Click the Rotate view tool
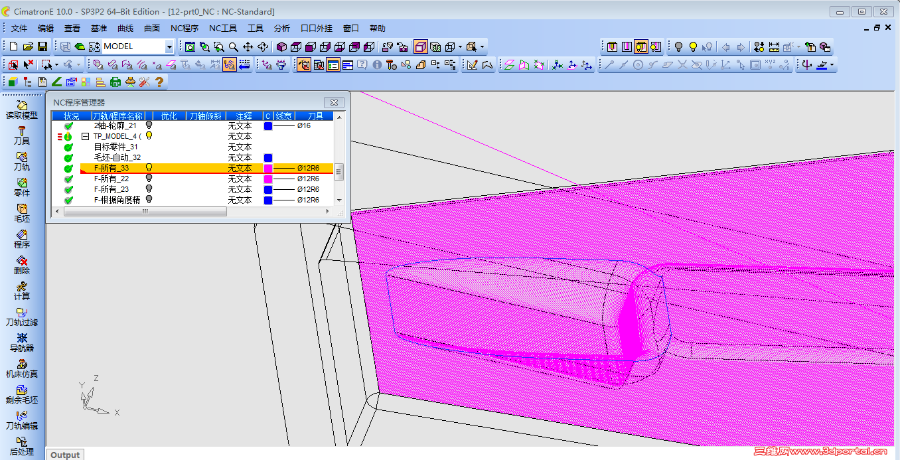The image size is (900, 460). (x=263, y=46)
